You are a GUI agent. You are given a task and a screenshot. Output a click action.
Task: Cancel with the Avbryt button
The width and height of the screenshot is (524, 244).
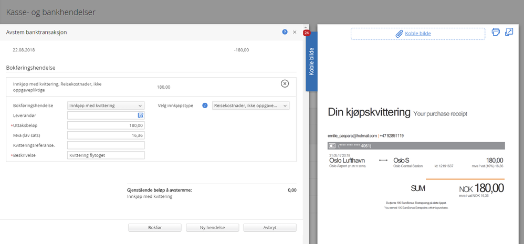click(269, 228)
